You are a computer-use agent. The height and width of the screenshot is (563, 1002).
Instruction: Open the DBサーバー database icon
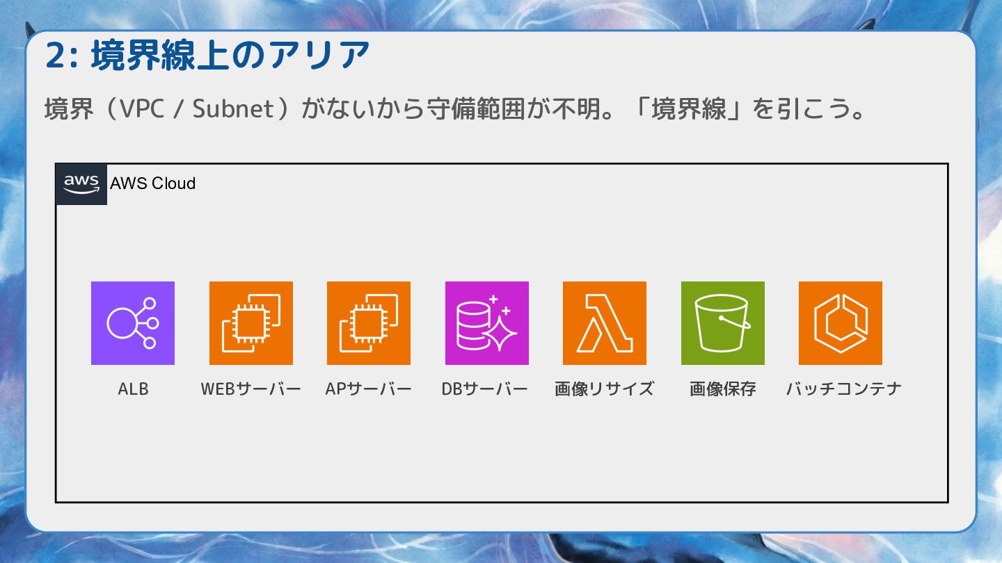click(x=486, y=323)
